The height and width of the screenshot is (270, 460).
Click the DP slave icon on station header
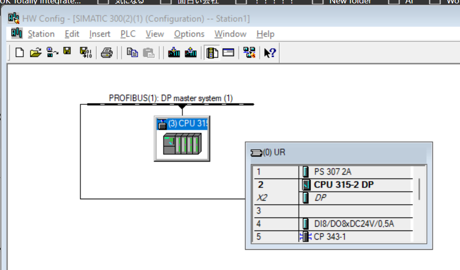coord(162,124)
